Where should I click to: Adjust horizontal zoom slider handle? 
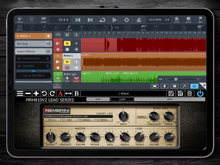point(176,79)
